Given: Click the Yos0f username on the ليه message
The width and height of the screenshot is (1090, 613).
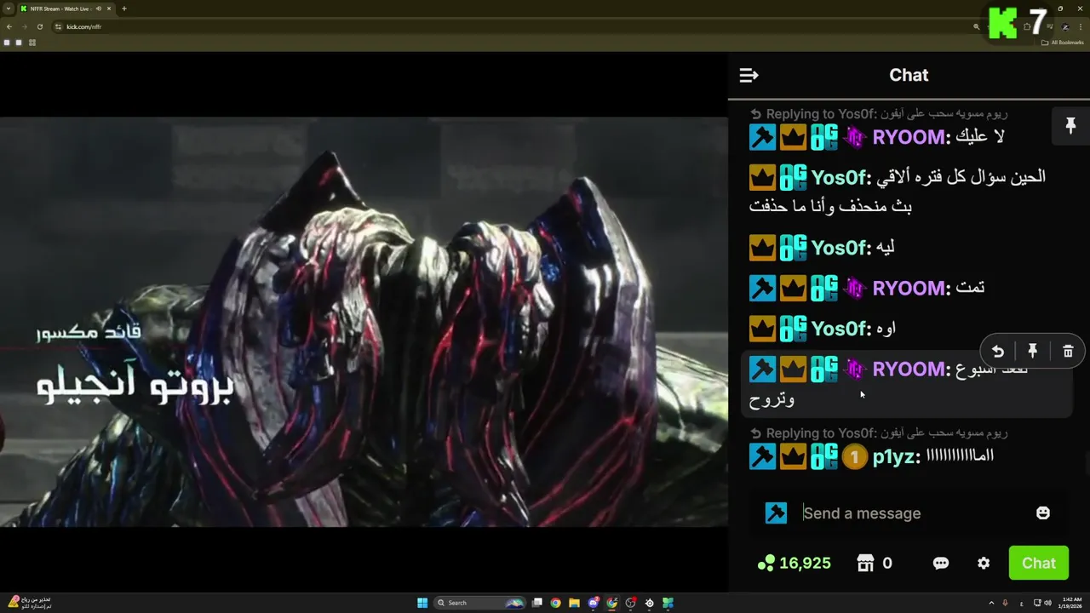Looking at the screenshot, I should 839,248.
